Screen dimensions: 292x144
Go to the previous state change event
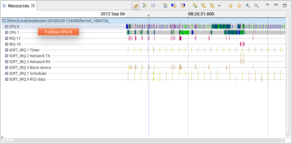[174, 6]
